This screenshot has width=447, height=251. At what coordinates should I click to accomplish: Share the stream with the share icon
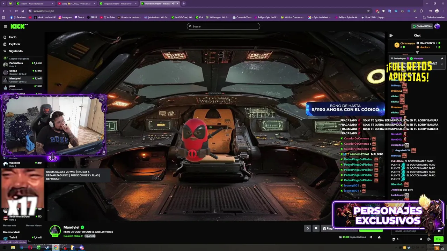[371, 237]
